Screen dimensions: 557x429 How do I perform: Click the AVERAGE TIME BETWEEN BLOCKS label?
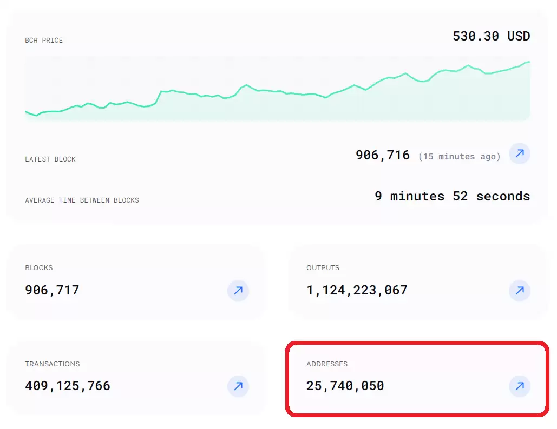tap(82, 200)
